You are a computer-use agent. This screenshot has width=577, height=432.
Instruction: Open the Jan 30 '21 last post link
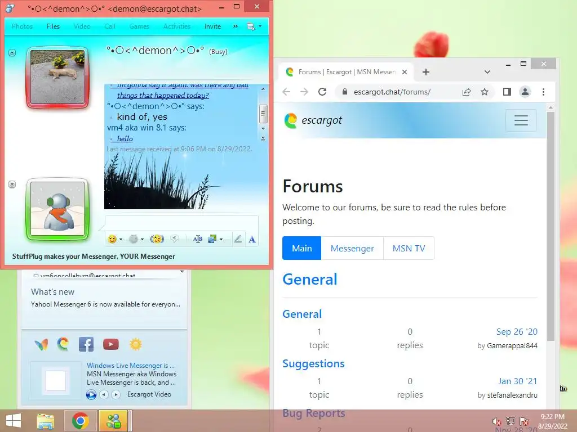click(518, 381)
